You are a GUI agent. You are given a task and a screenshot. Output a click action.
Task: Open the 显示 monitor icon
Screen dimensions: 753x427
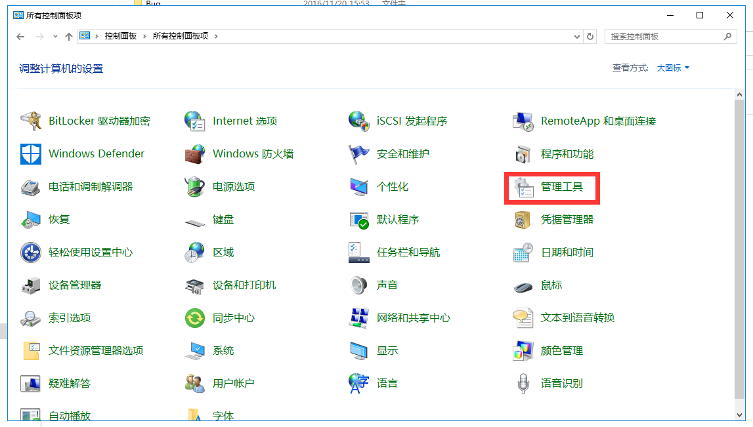point(359,351)
